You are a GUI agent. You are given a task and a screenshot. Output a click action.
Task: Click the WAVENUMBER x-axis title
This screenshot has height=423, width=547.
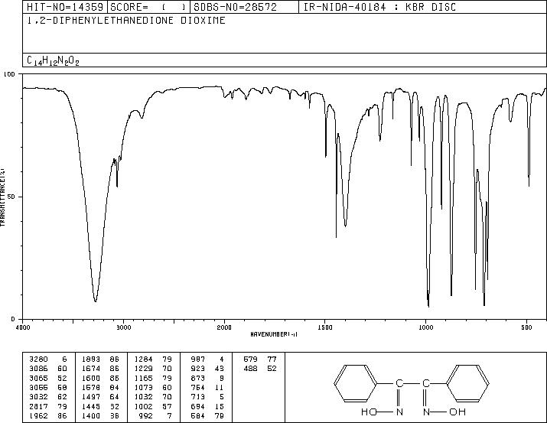pyautogui.click(x=274, y=334)
